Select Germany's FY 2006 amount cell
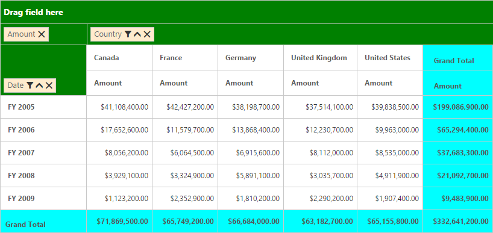 click(251, 129)
